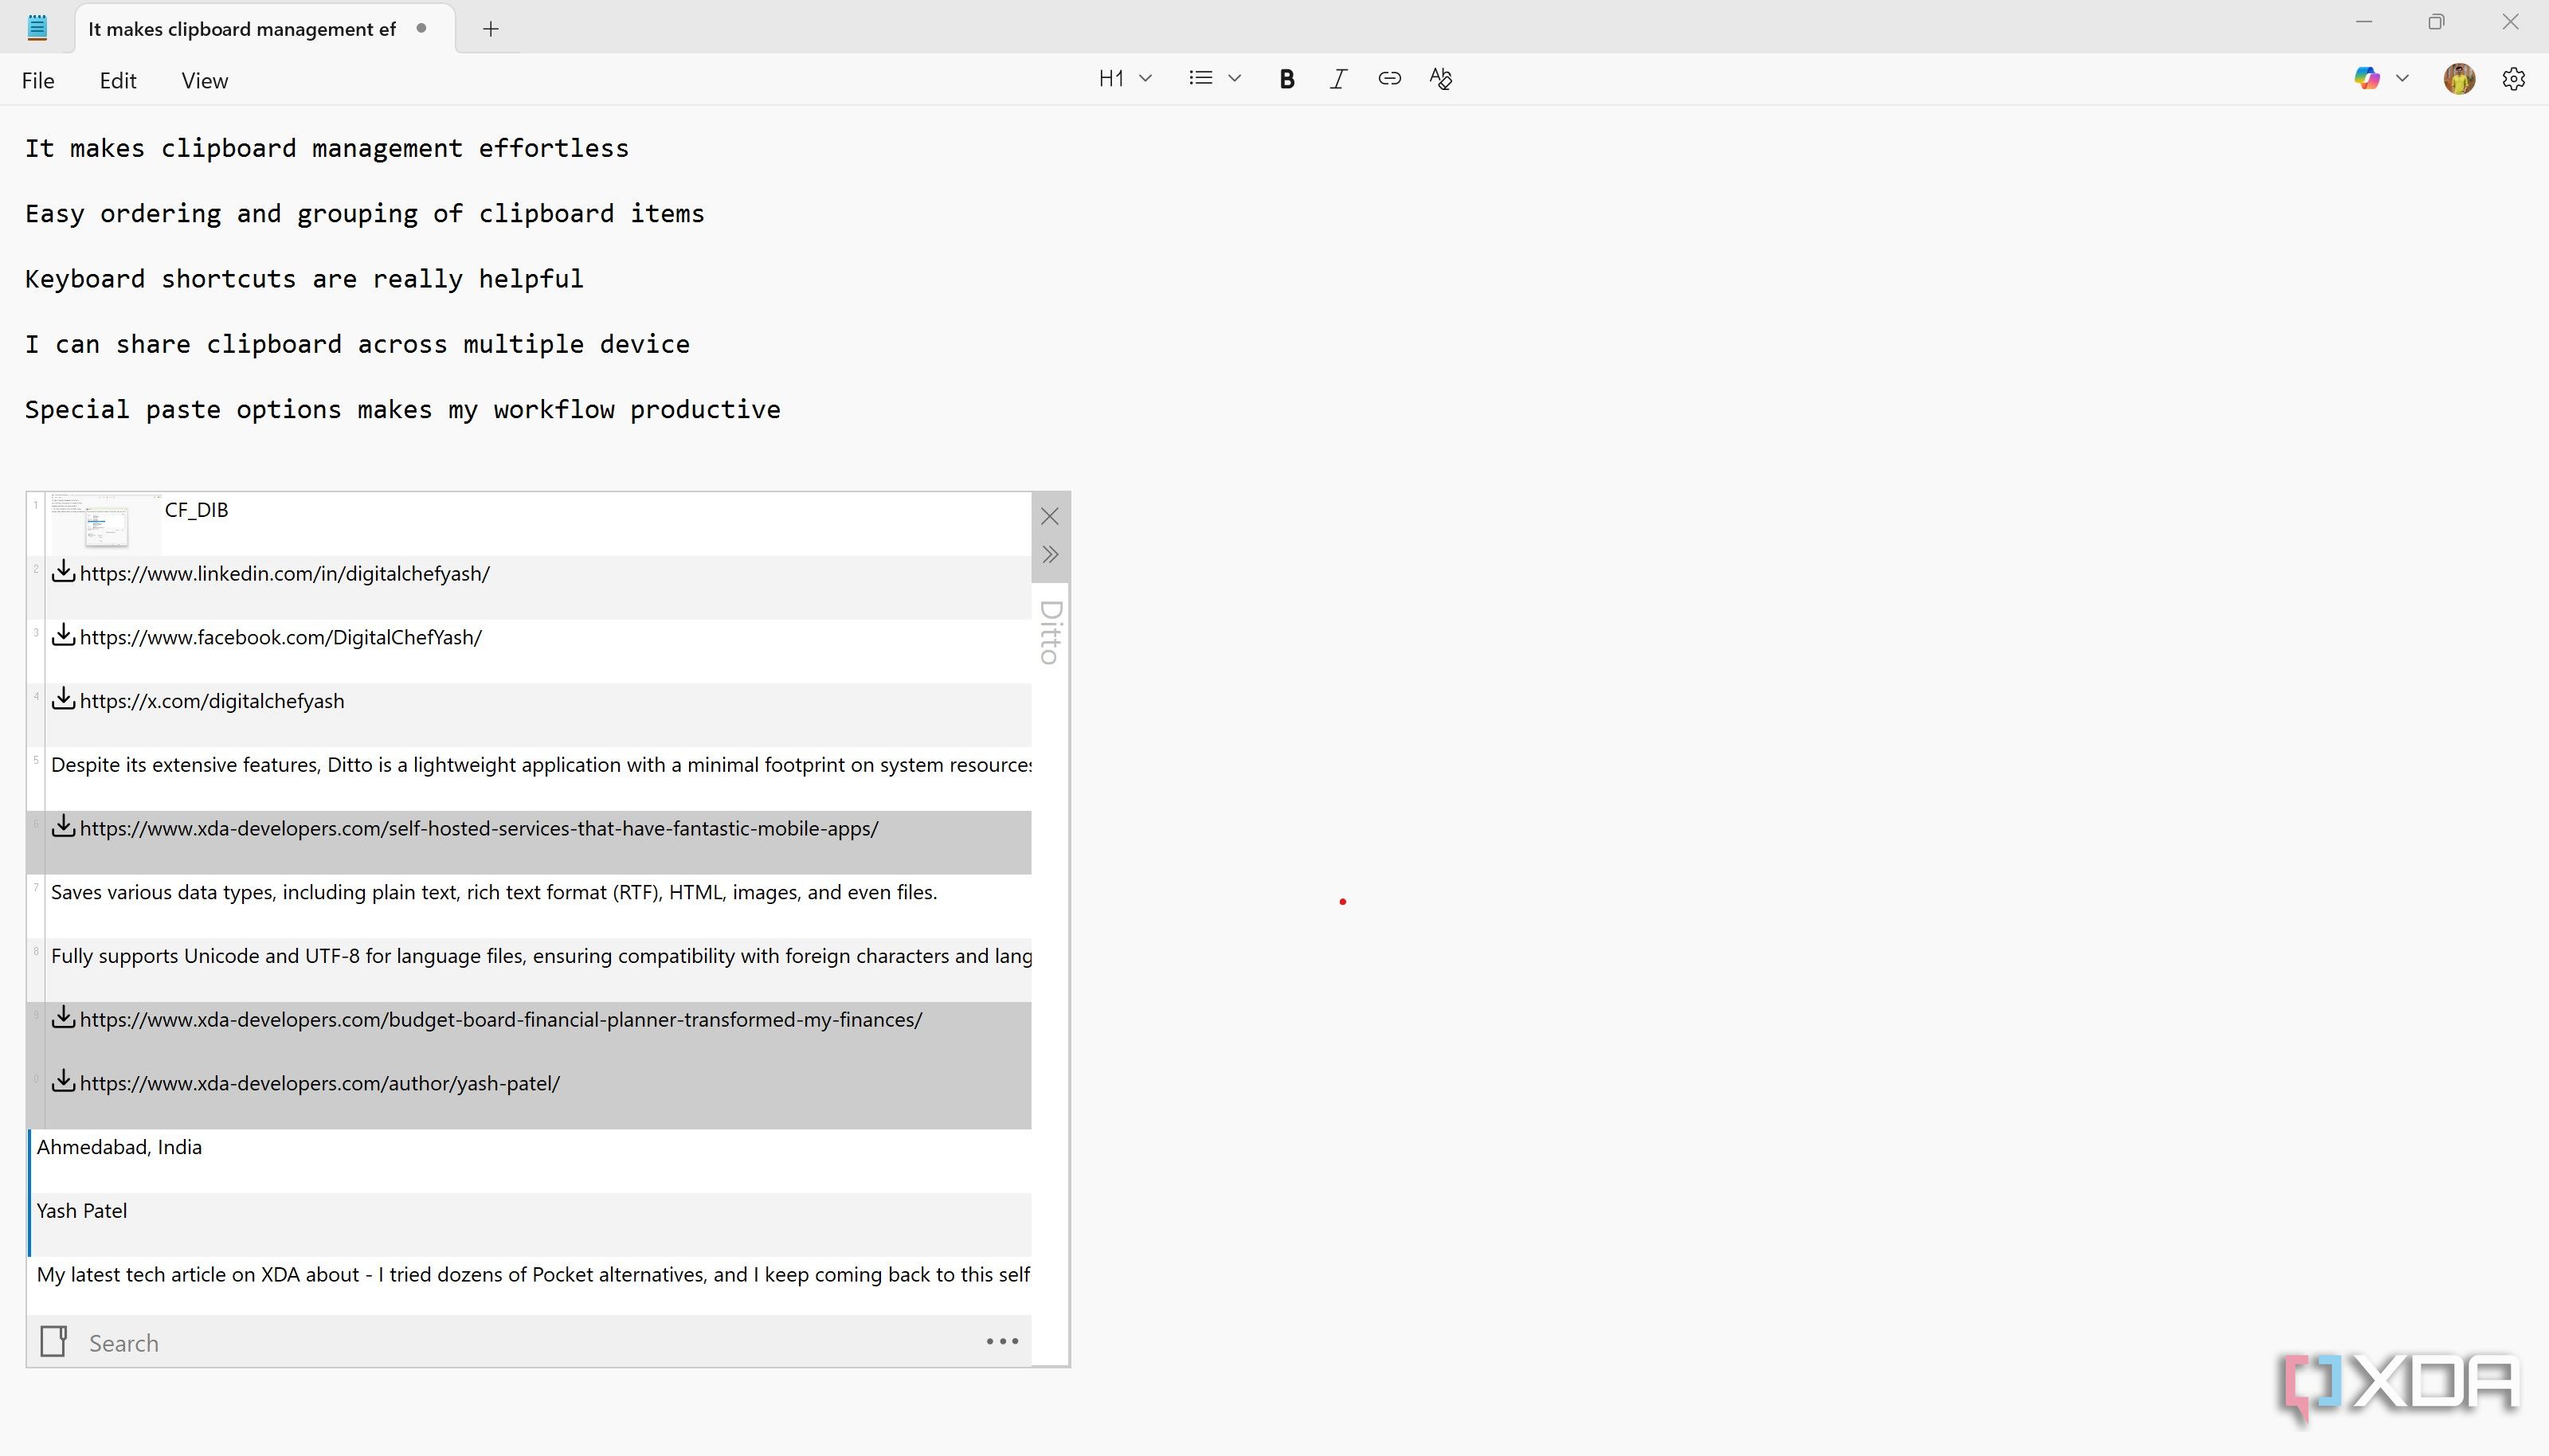This screenshot has width=2549, height=1456.
Task: Open Ditto three-dots options menu
Action: pos(1002,1342)
